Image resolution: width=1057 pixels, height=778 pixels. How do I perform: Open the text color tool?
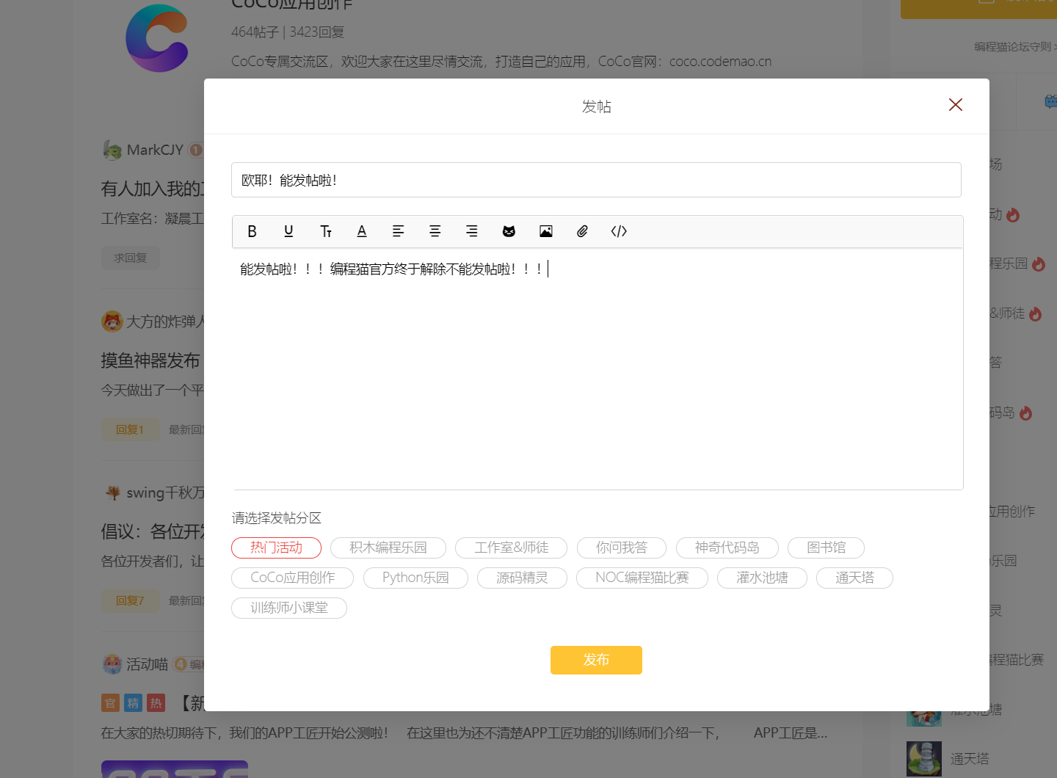pyautogui.click(x=362, y=231)
